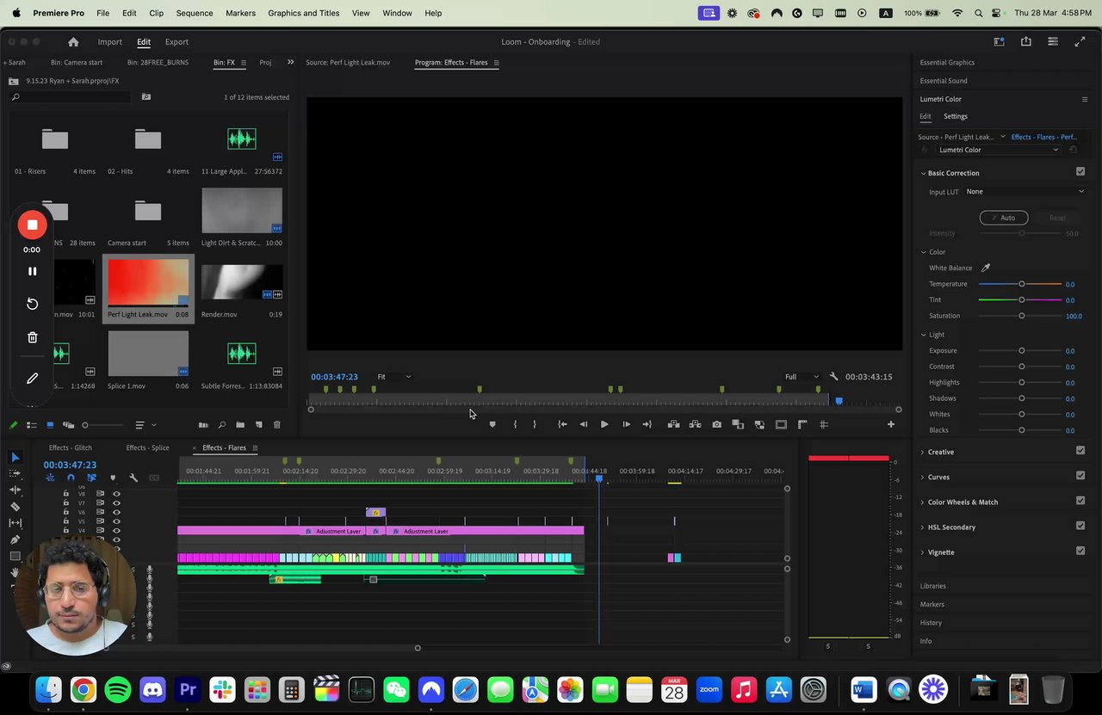Open the Sequence menu
This screenshot has height=715, width=1102.
pos(195,13)
